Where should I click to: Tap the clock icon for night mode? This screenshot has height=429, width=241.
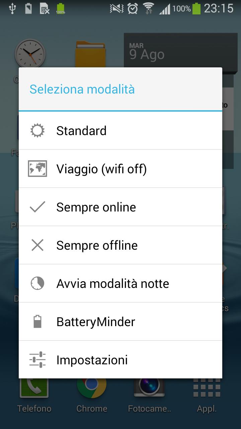click(x=37, y=284)
